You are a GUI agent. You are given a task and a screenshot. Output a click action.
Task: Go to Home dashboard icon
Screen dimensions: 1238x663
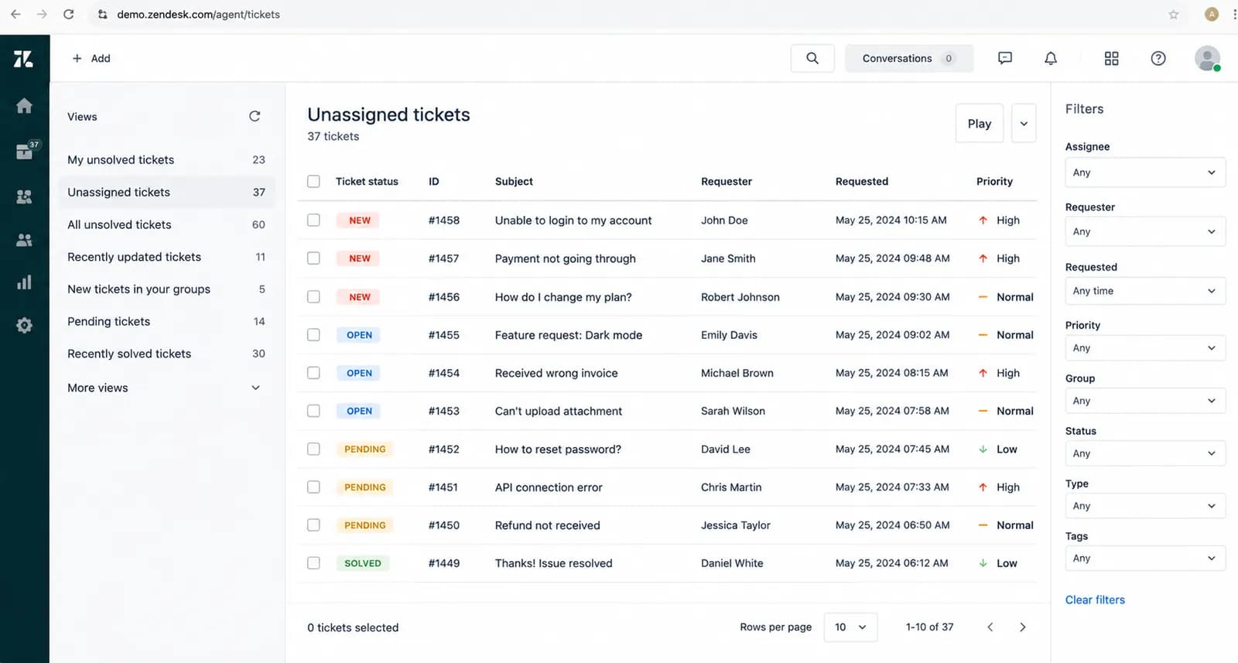24,106
